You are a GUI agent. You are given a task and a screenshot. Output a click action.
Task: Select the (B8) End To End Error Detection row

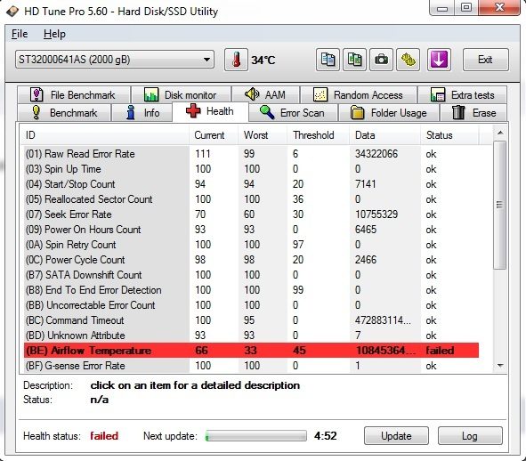(x=251, y=290)
